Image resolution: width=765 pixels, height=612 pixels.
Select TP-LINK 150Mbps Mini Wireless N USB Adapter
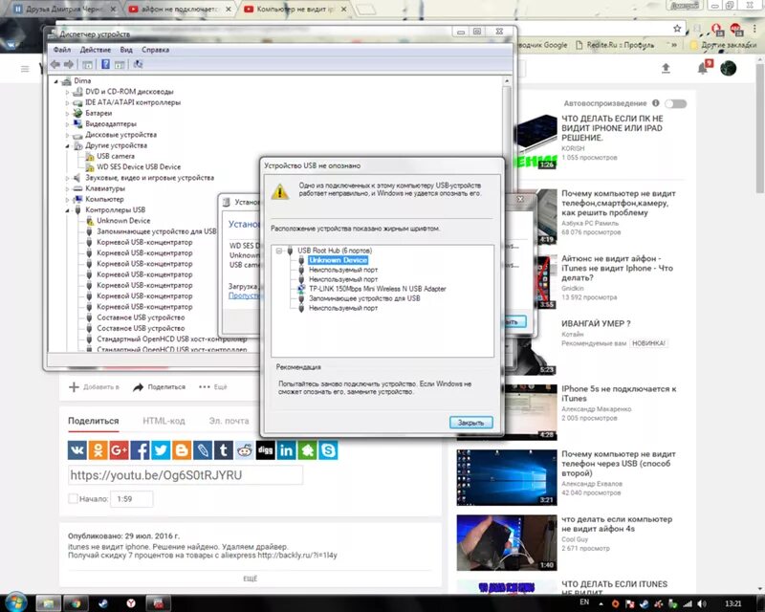[x=377, y=289]
